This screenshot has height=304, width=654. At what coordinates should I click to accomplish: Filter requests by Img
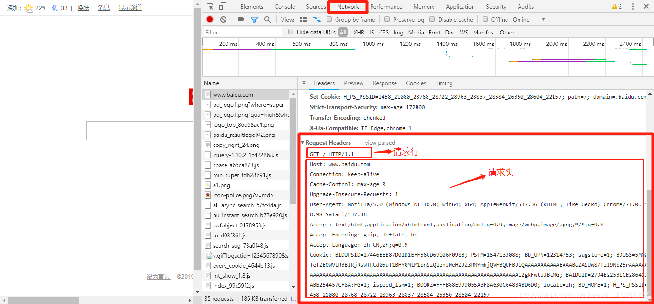click(398, 33)
